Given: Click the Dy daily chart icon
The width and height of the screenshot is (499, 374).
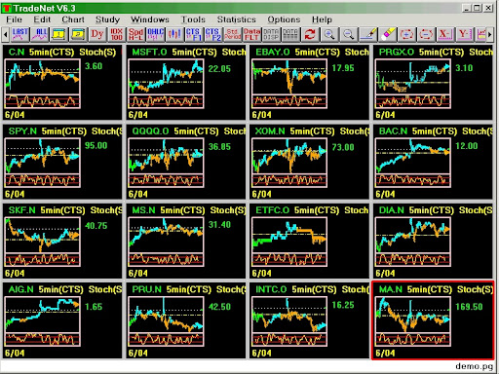Looking at the screenshot, I should (x=97, y=34).
